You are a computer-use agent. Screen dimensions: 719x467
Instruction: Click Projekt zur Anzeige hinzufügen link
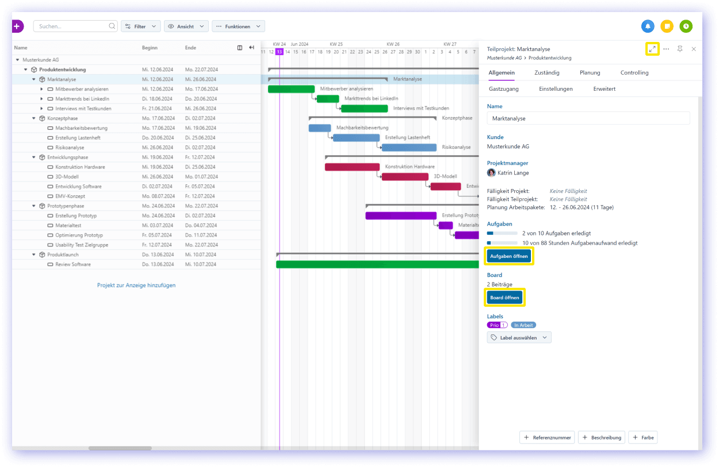click(136, 285)
